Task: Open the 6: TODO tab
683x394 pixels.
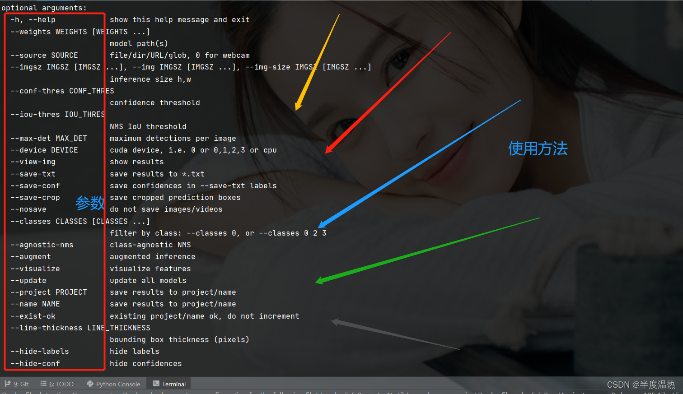Action: [x=57, y=384]
